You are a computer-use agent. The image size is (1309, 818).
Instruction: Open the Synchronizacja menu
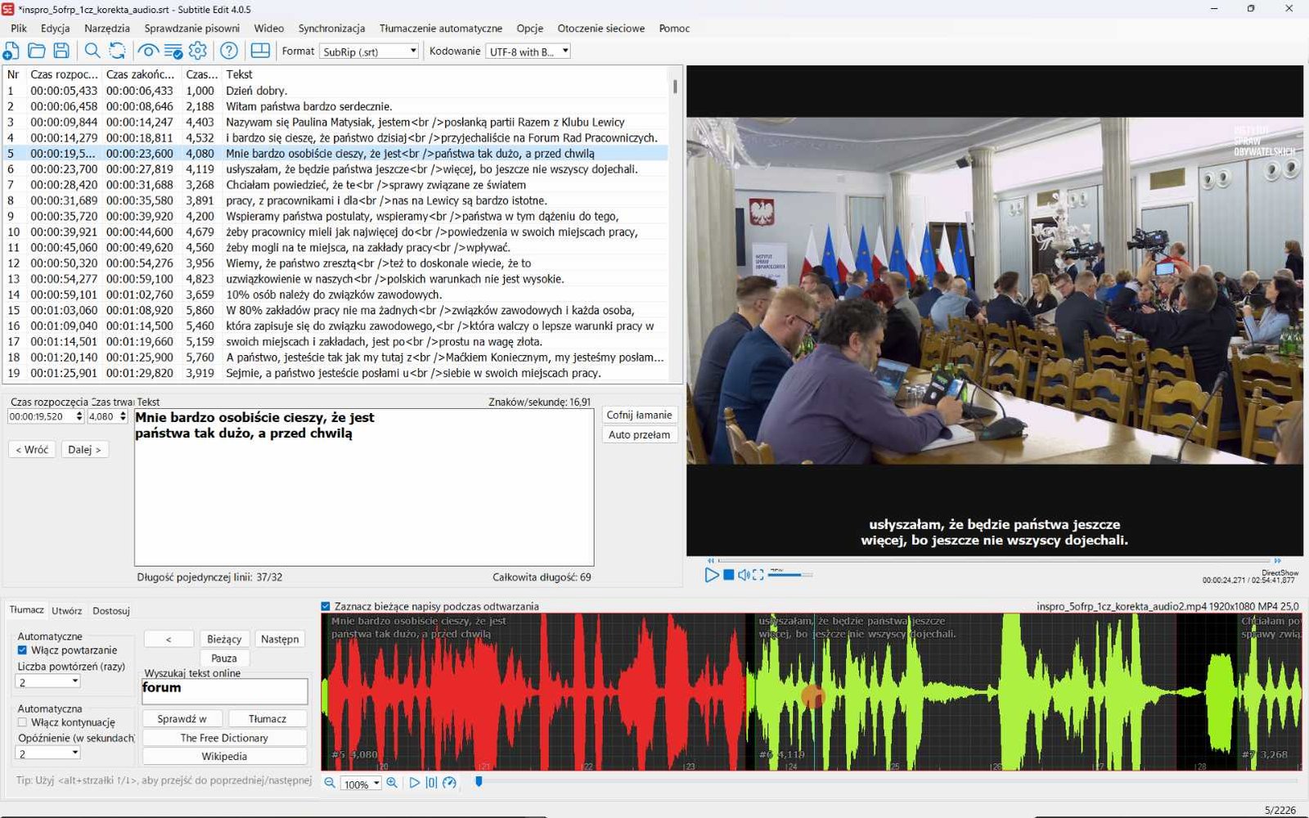click(331, 28)
